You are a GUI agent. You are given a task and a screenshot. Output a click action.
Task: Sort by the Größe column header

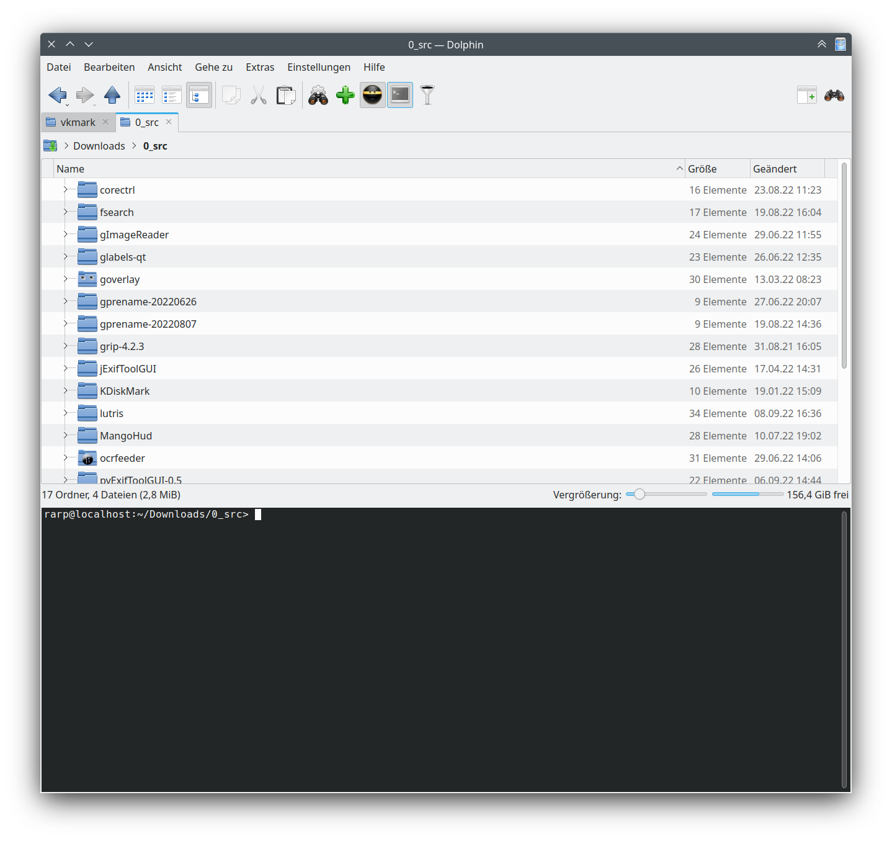click(718, 169)
